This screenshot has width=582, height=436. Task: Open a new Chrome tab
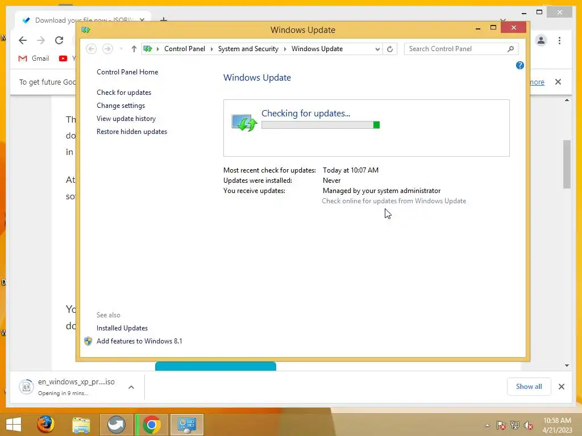pyautogui.click(x=163, y=19)
